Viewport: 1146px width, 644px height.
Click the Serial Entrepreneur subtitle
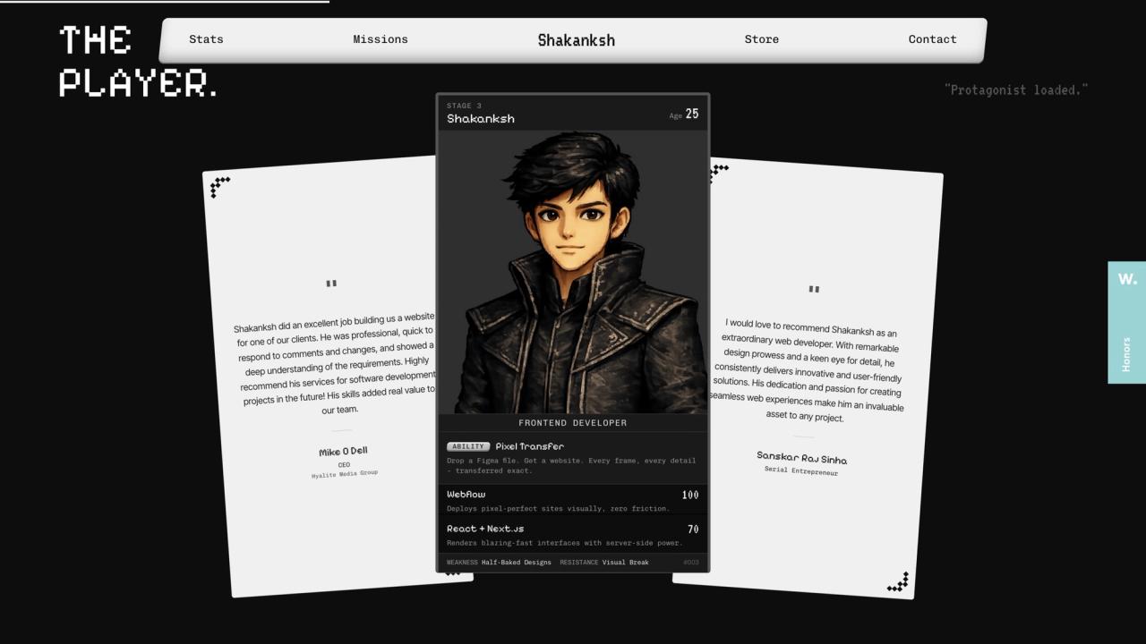tap(801, 470)
